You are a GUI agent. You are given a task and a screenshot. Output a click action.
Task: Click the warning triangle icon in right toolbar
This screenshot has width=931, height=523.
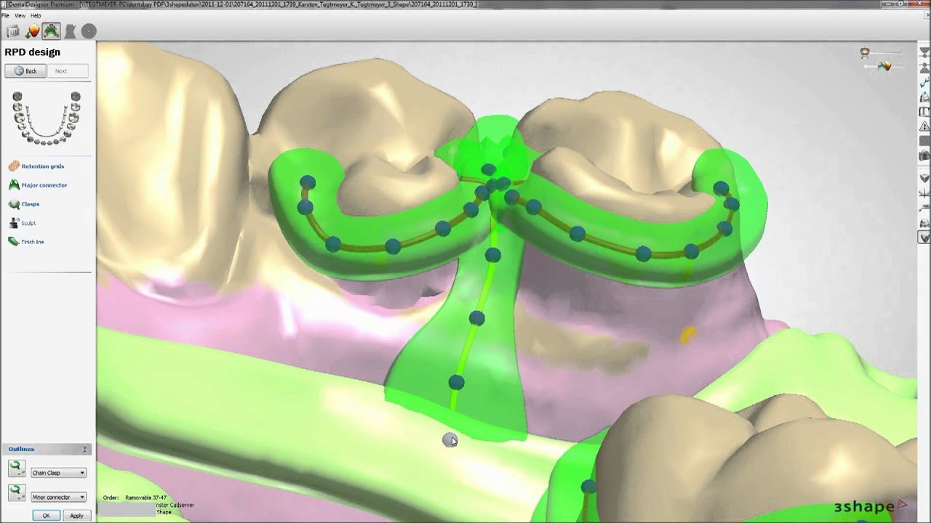tap(924, 126)
